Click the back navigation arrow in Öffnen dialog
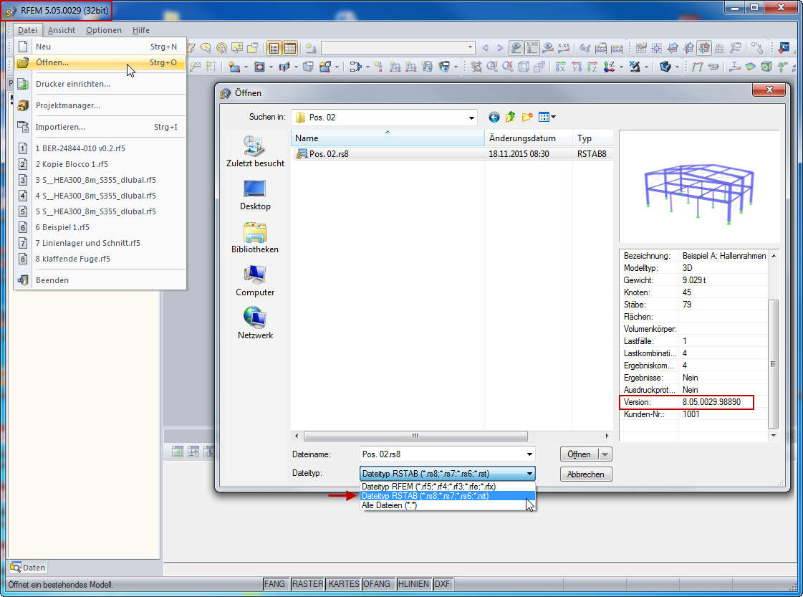The height and width of the screenshot is (597, 803). point(494,117)
